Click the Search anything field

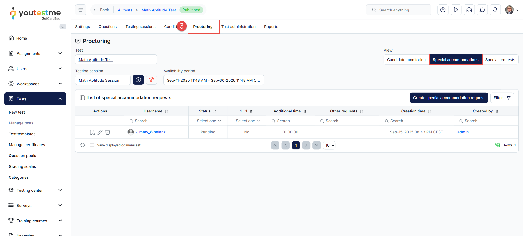399,10
